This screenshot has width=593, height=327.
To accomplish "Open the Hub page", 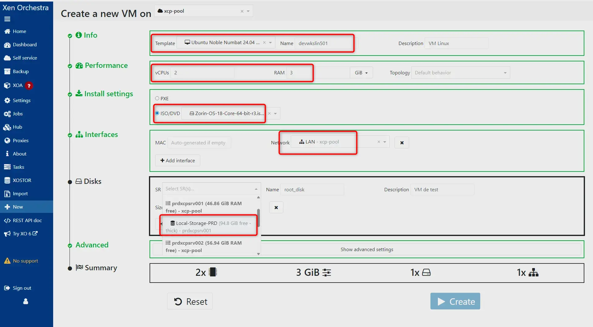I will click(x=17, y=127).
